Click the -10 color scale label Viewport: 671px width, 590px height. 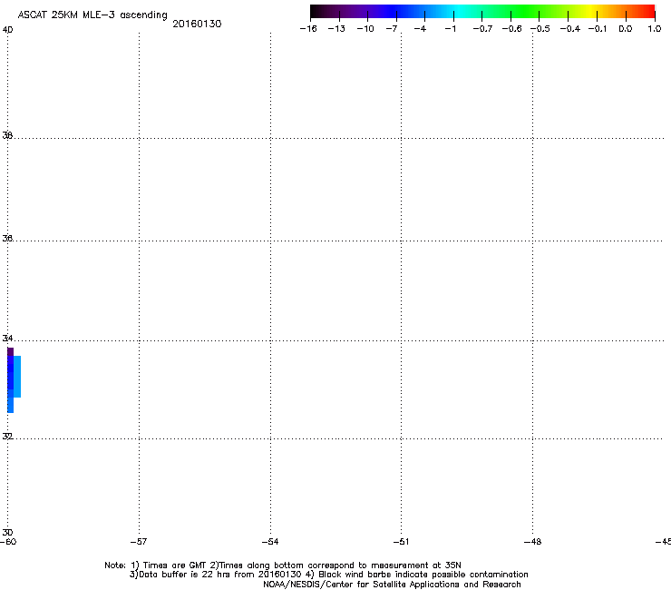coord(365,29)
